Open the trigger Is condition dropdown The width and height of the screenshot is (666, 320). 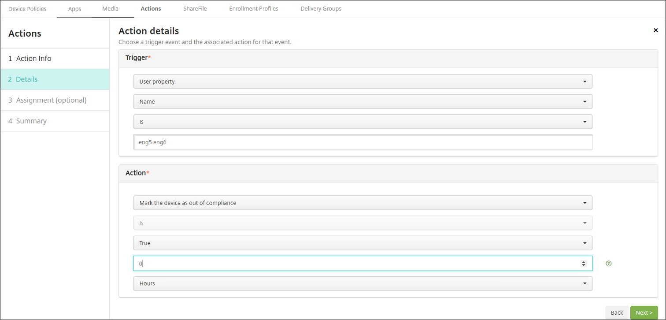tap(363, 122)
